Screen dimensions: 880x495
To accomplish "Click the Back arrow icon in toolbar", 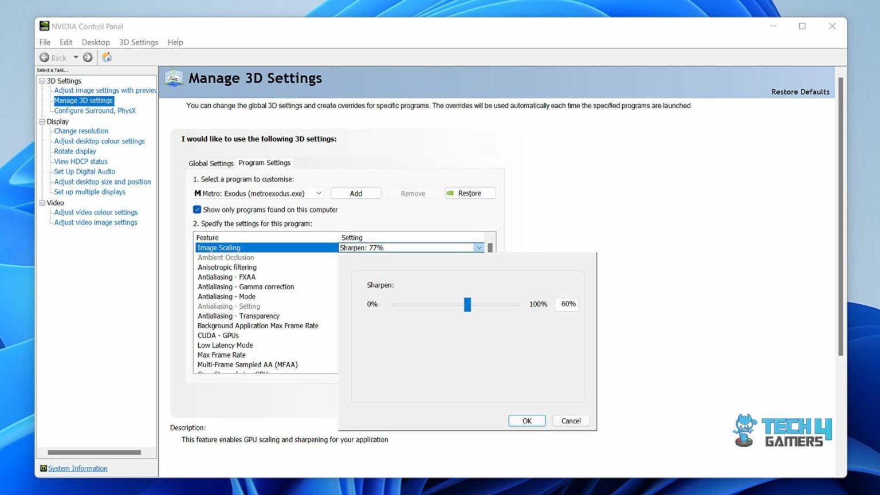I will pos(44,57).
